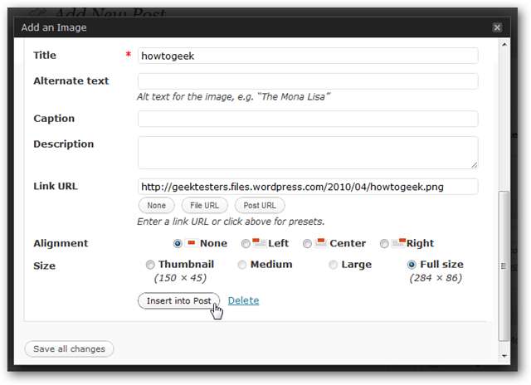Click the Left alignment icon

pos(259,243)
